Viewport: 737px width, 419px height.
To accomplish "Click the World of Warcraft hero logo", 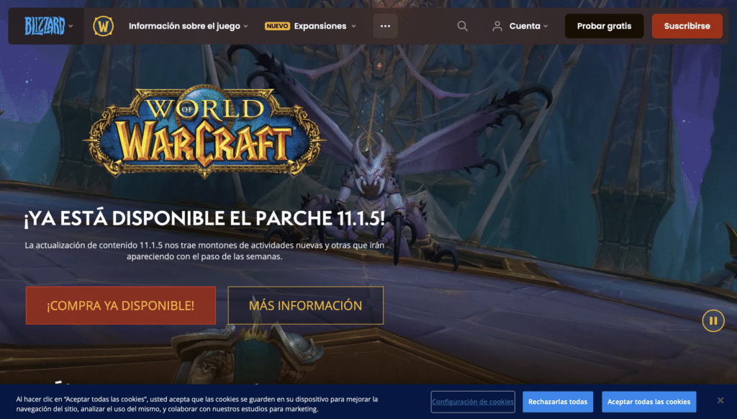I will (204, 132).
